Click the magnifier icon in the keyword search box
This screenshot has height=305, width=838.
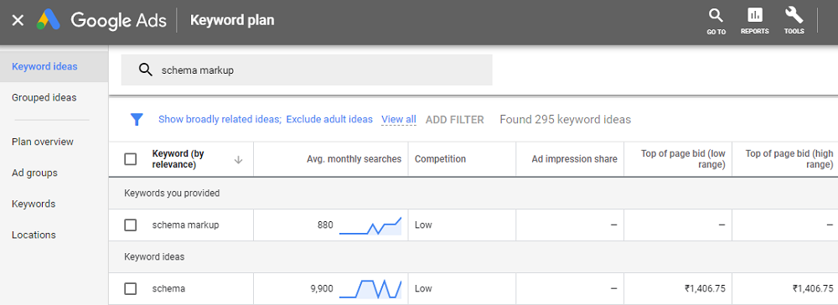point(145,70)
